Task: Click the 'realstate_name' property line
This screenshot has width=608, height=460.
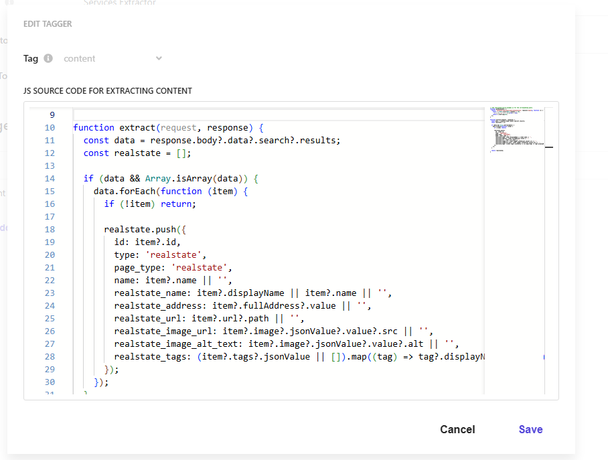Action: click(x=253, y=293)
